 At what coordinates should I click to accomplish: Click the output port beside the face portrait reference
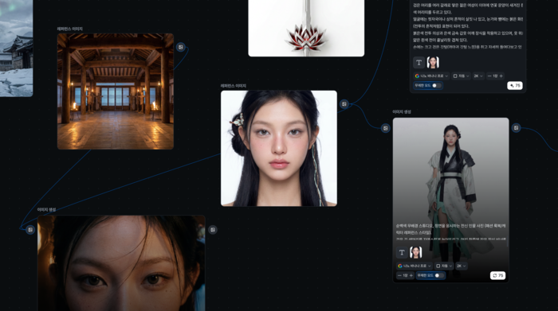tap(344, 104)
